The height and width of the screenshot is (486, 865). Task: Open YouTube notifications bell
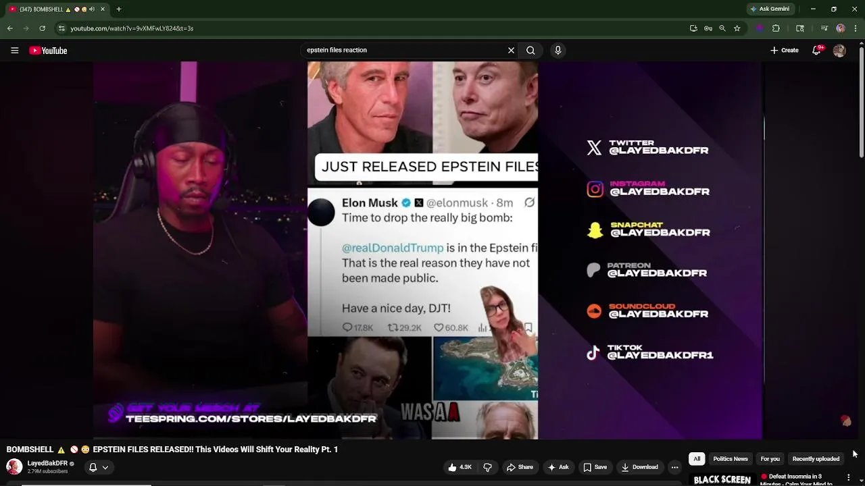click(816, 50)
